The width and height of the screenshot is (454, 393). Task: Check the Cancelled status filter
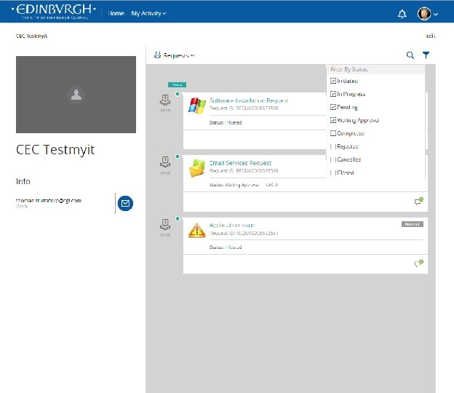click(333, 159)
